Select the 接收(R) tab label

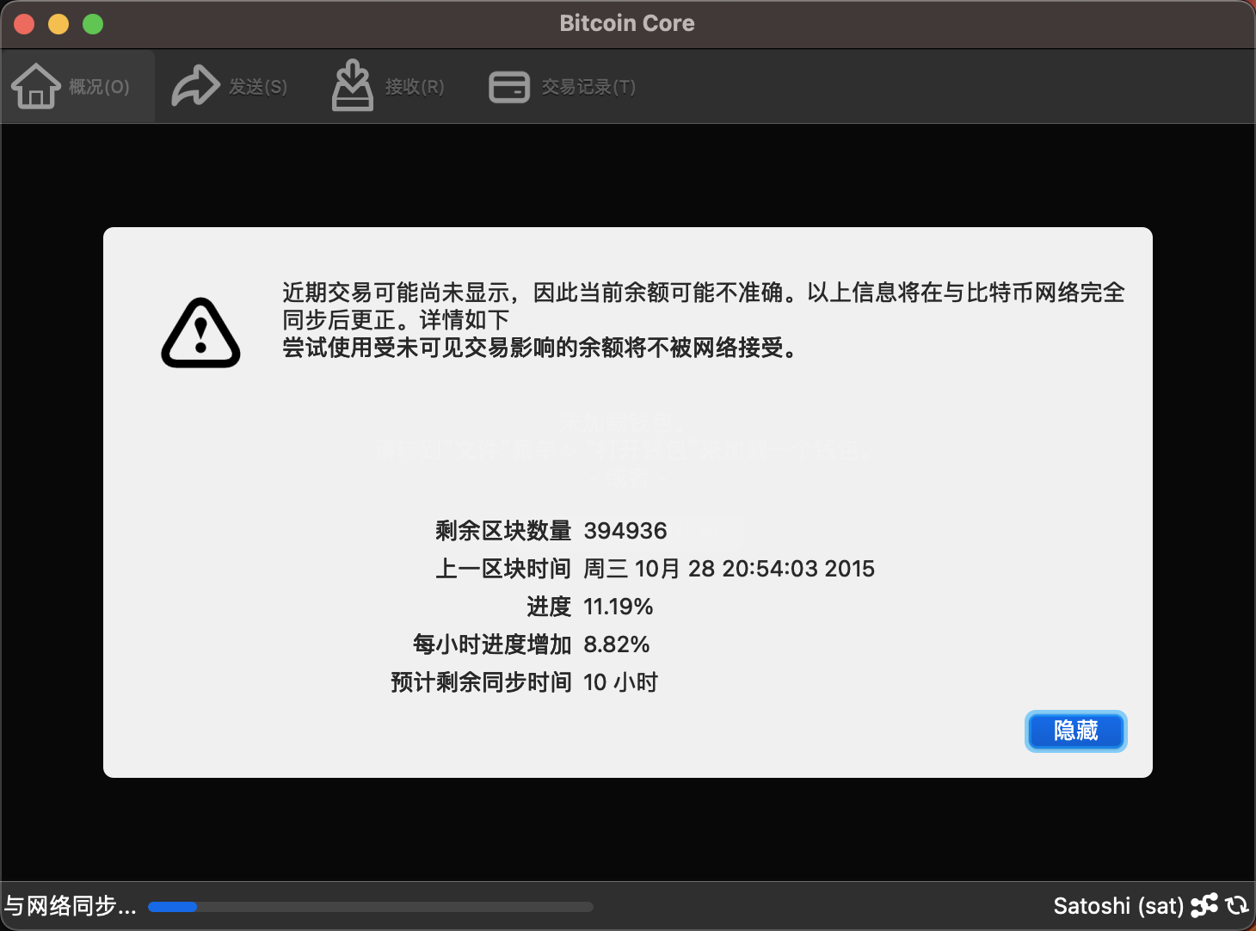tap(415, 87)
